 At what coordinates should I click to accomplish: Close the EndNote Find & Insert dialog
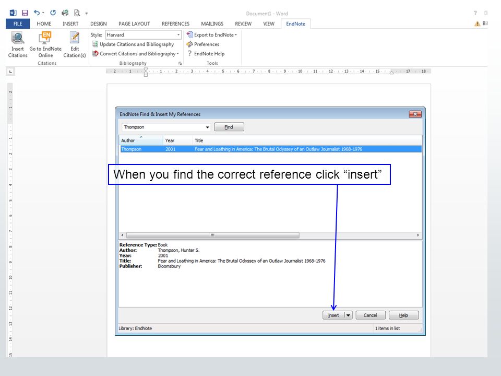415,114
